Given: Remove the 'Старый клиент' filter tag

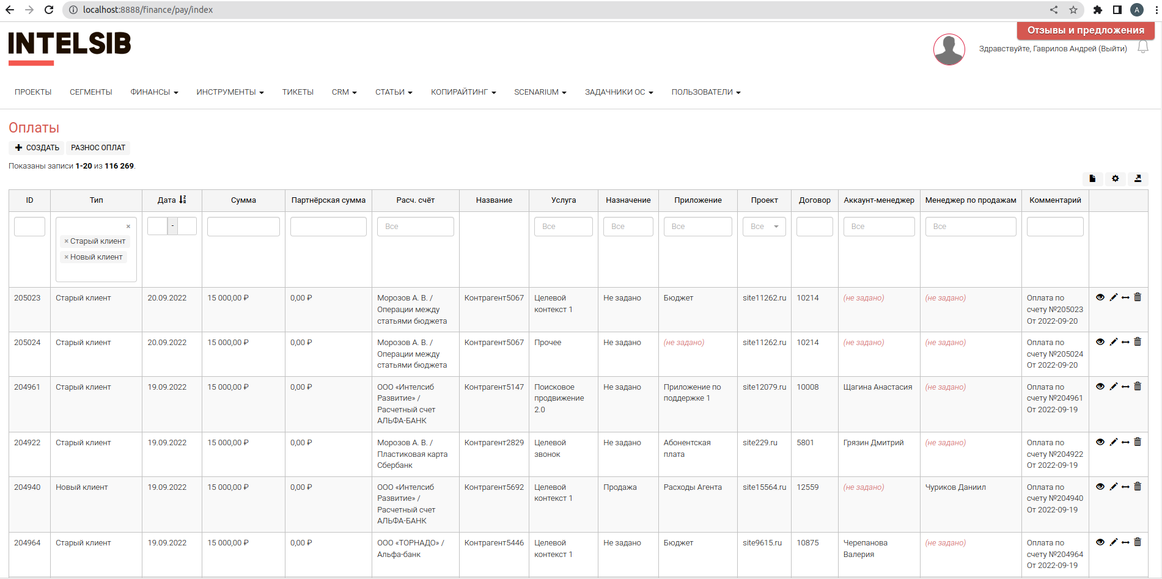Looking at the screenshot, I should (67, 241).
